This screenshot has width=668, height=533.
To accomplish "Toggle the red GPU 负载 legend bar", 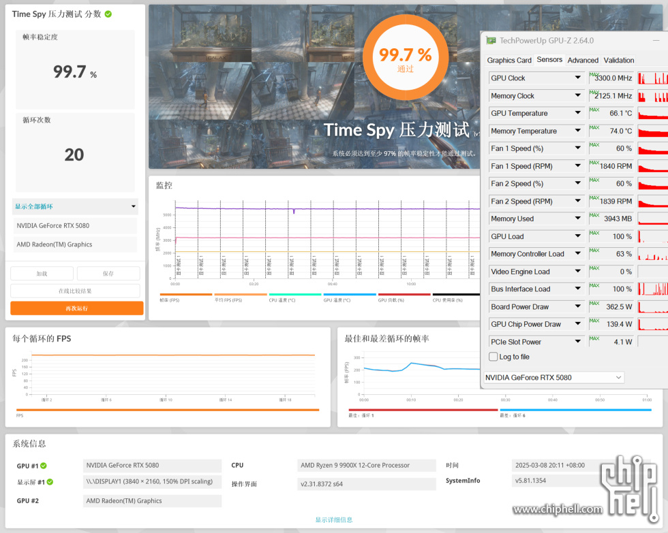I will click(x=404, y=294).
